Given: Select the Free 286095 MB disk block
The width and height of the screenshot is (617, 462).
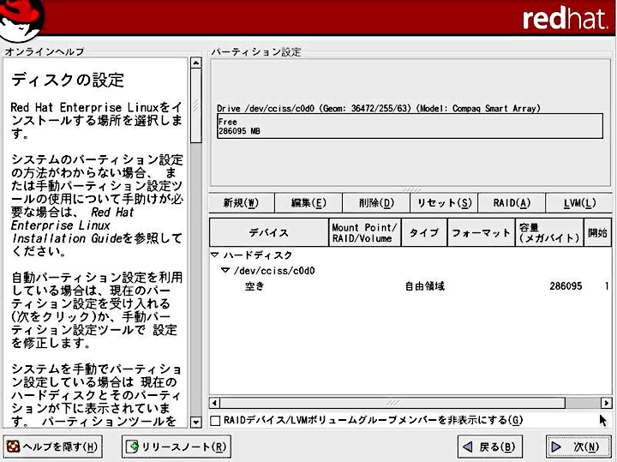Looking at the screenshot, I should coord(410,126).
